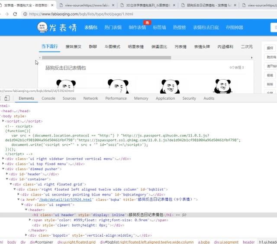Viewport: 277px width, 244px height.
Task: Switch to the 3D立体字表情包系列 browser tab
Action: pos(148,5)
